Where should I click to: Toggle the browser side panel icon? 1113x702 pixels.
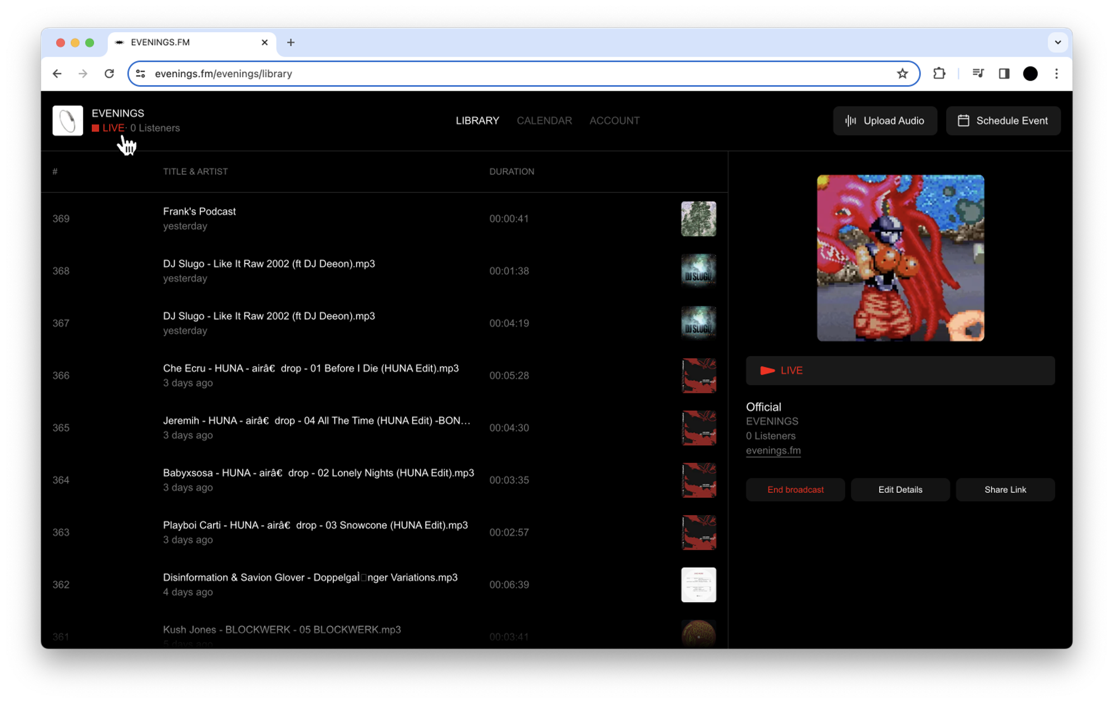click(1004, 73)
